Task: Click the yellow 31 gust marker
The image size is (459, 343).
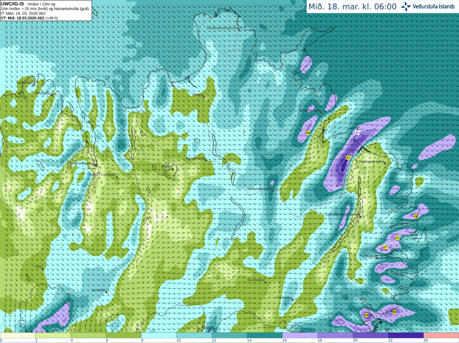Action: point(348,158)
